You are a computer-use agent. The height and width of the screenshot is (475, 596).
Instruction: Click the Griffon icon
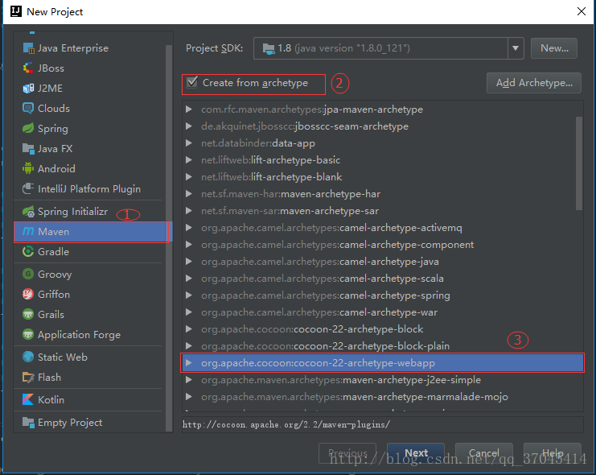pyautogui.click(x=28, y=294)
